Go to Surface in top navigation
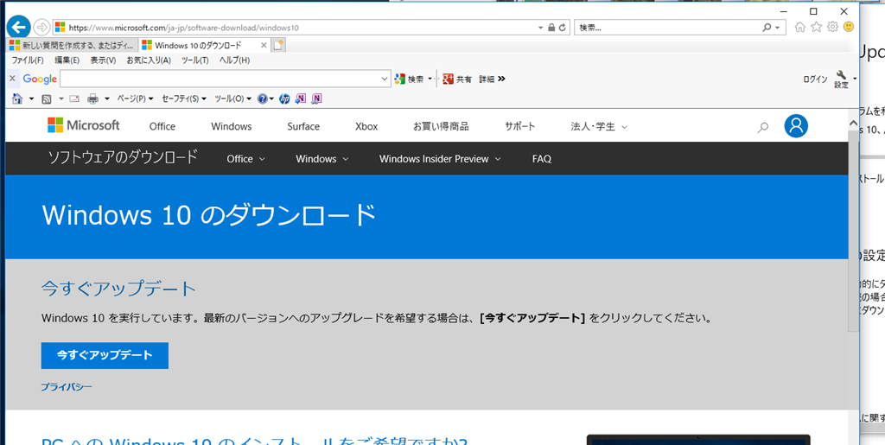Image resolution: width=885 pixels, height=445 pixels. tap(303, 126)
